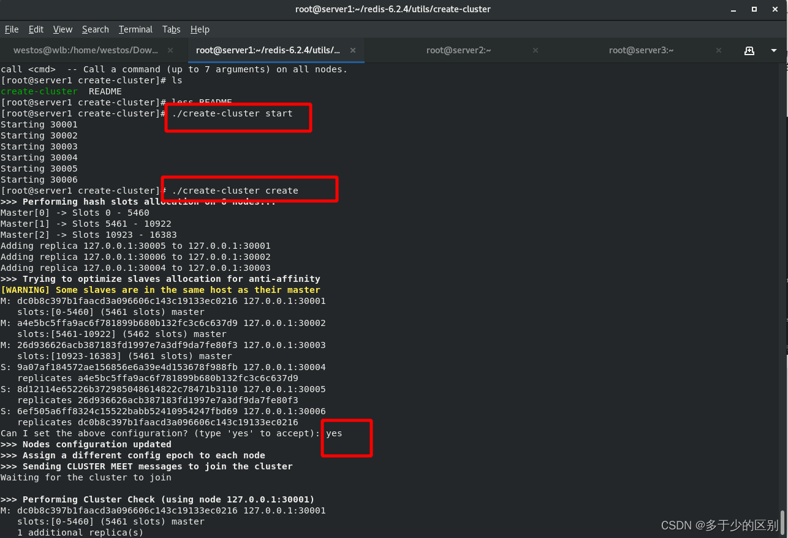Screen dimensions: 788x538
Task: Click 'Sending CLUSTER MEET messages' line
Action: pos(146,466)
